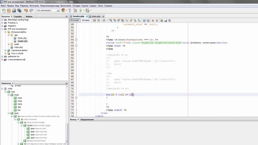
Task: Click the Chrome browser icon in toolbar
Action: [63, 10]
